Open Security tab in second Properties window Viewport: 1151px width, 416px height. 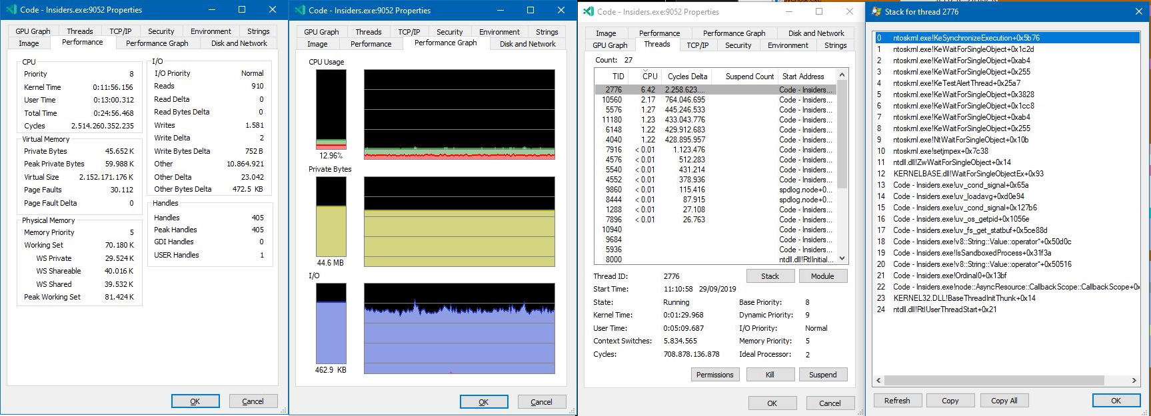click(x=449, y=32)
